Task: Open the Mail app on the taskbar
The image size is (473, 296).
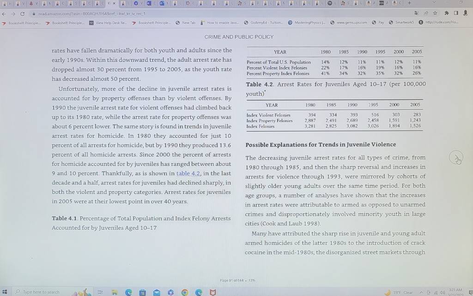Action: point(157,292)
